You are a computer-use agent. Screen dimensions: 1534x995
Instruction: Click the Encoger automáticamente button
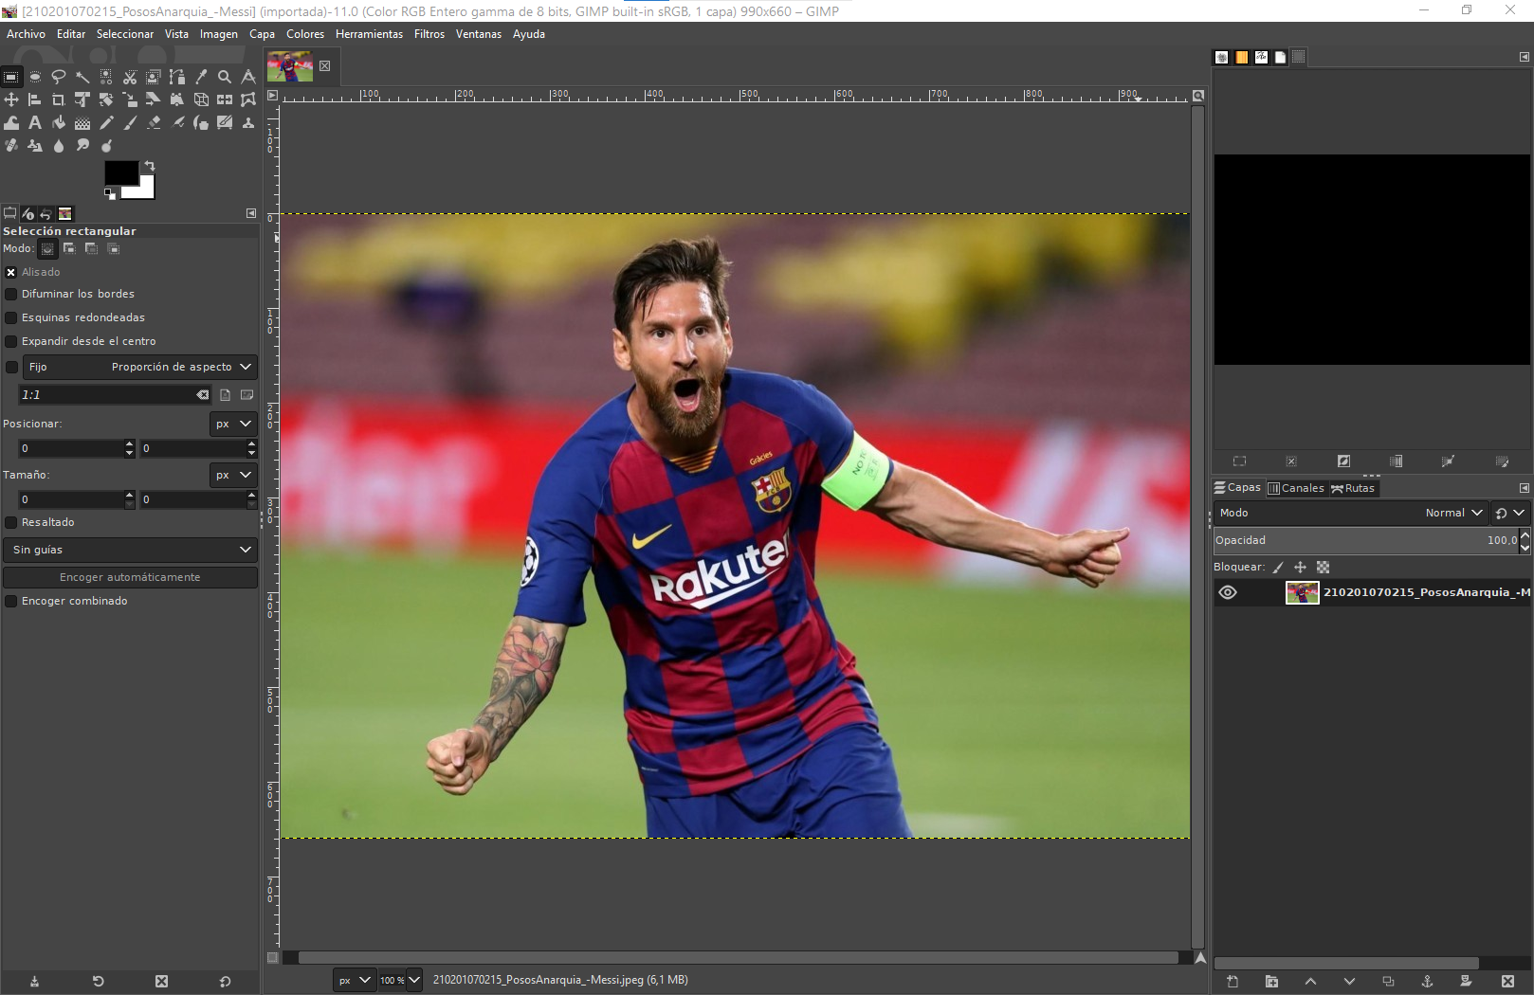pyautogui.click(x=130, y=577)
